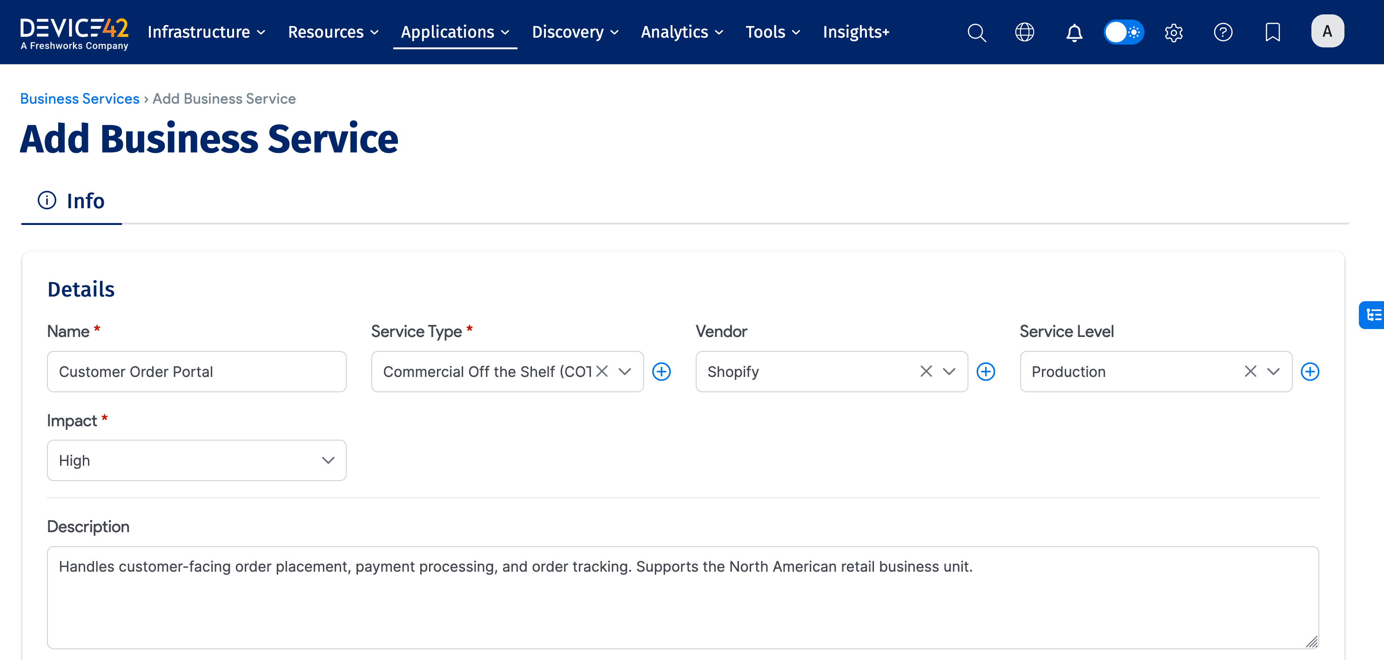Open the Service Level dropdown

[1273, 371]
